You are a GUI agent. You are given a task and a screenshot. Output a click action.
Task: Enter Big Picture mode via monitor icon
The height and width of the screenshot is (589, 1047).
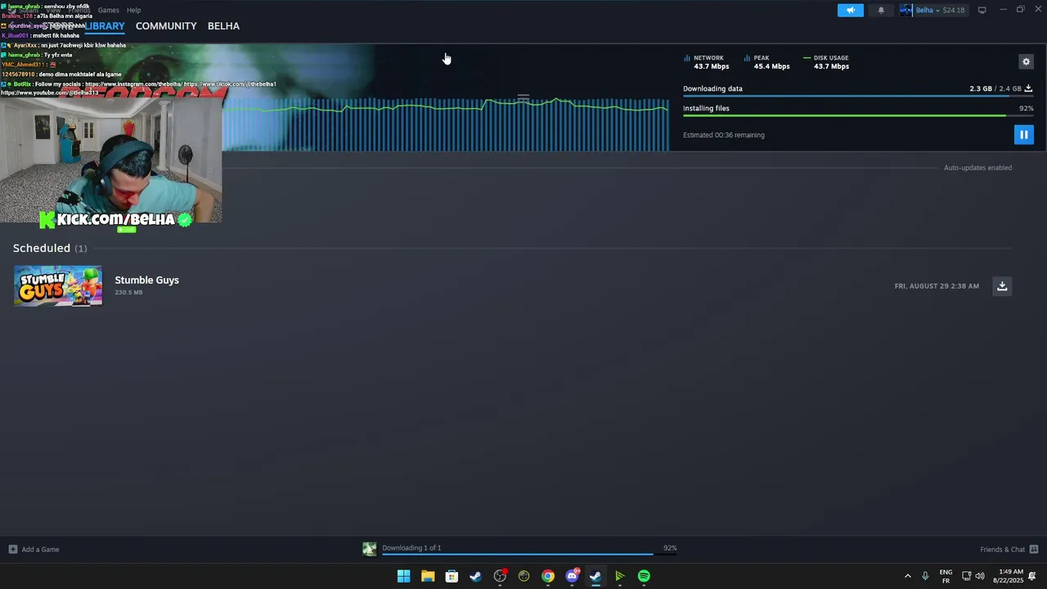pyautogui.click(x=982, y=10)
